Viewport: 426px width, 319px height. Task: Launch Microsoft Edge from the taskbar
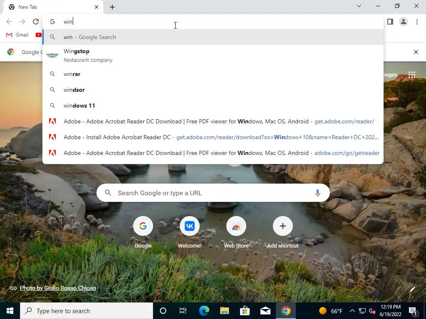(204, 311)
